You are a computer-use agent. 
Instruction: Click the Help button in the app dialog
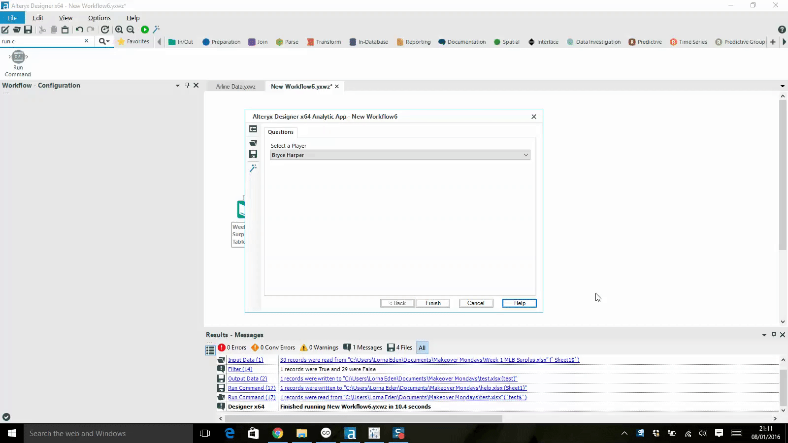520,303
